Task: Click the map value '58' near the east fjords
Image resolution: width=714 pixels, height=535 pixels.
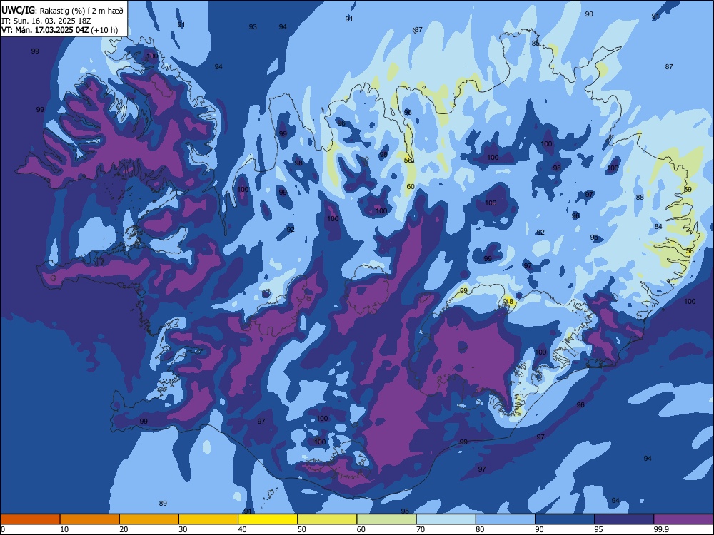Action: coord(690,250)
